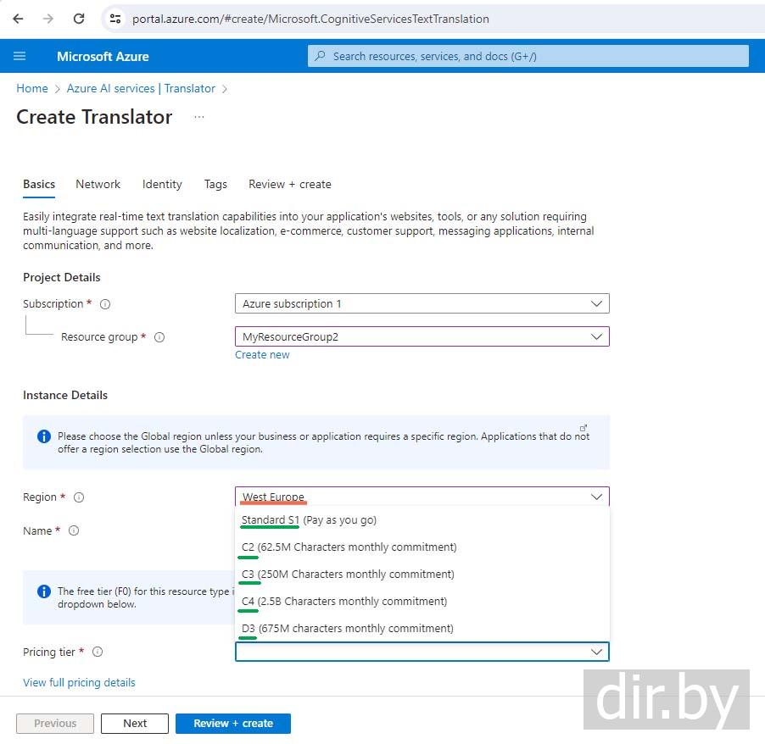This screenshot has width=765, height=744.
Task: Show info tooltip for Name
Action: click(74, 530)
